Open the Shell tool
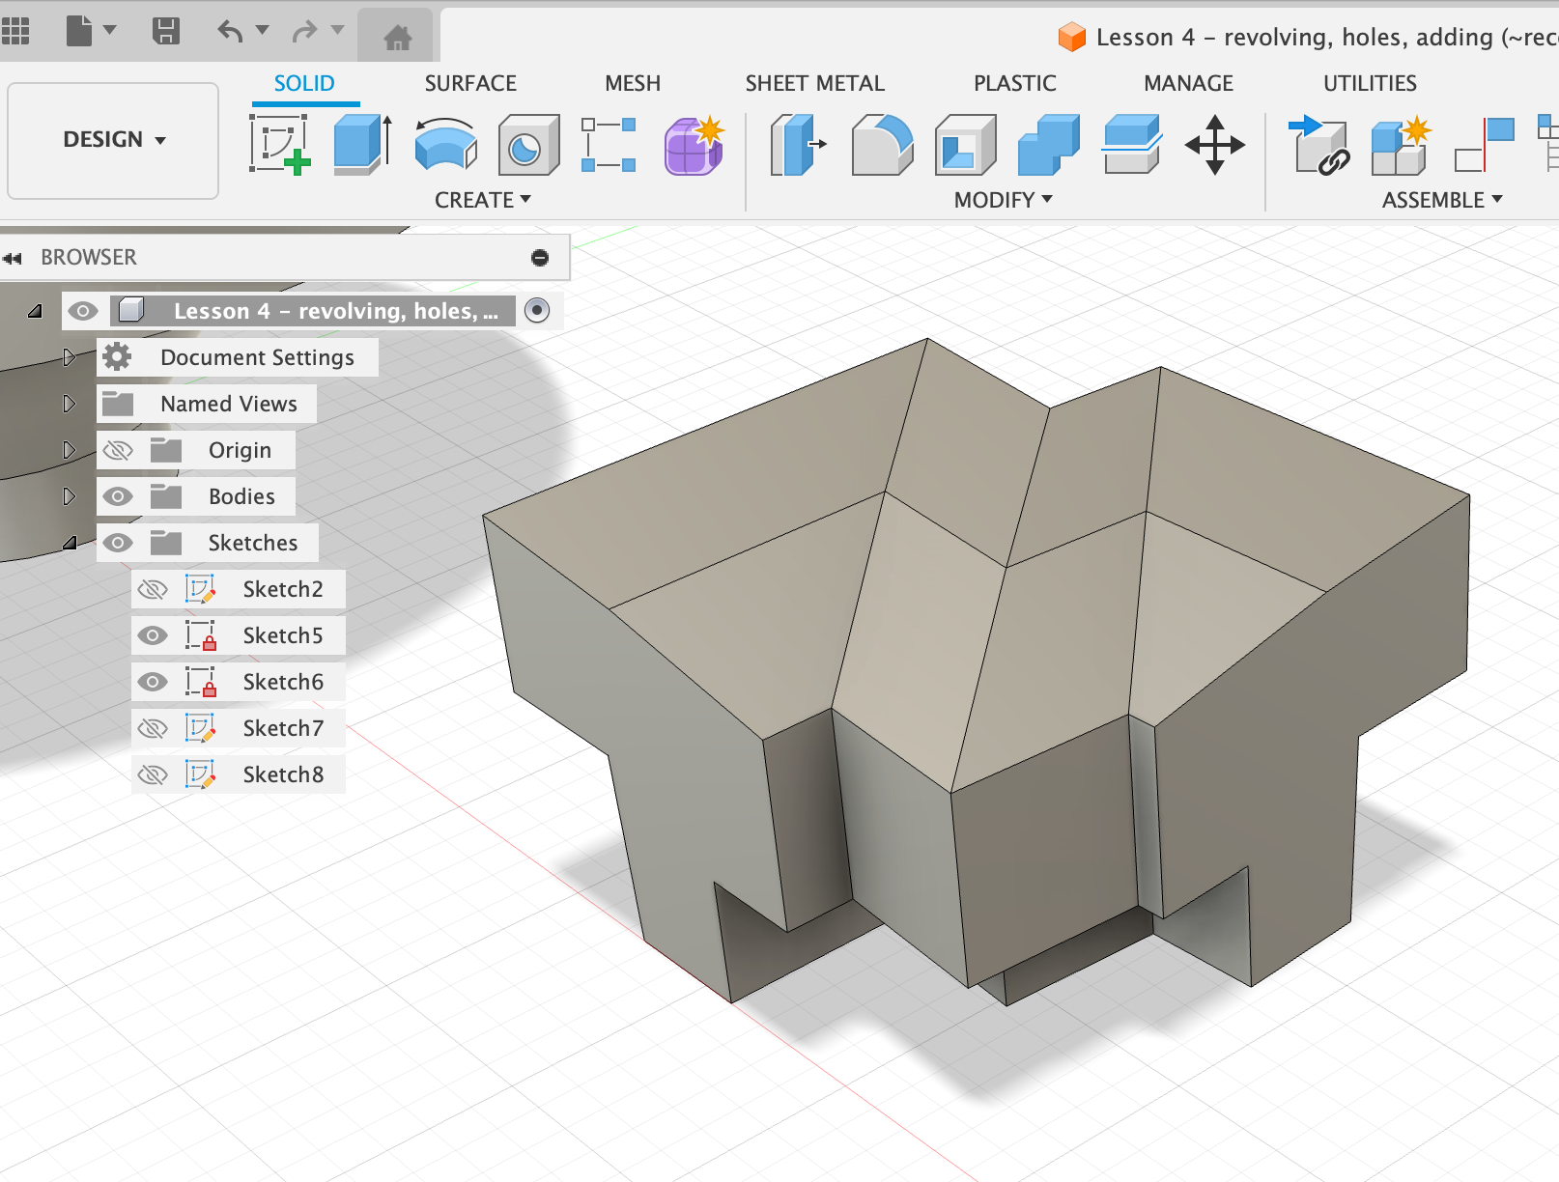 (965, 145)
